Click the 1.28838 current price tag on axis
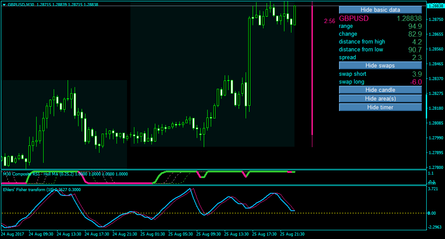The width and height of the screenshot is (445, 239). click(436, 6)
